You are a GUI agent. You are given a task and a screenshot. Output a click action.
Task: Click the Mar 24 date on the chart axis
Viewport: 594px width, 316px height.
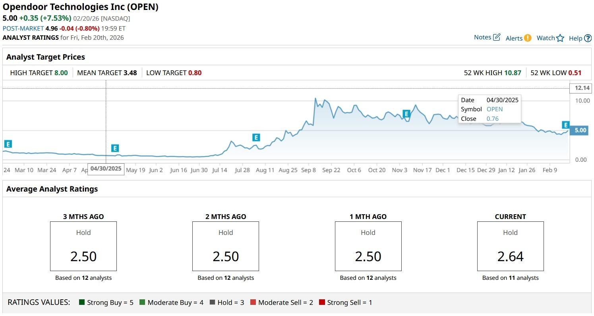click(x=46, y=170)
